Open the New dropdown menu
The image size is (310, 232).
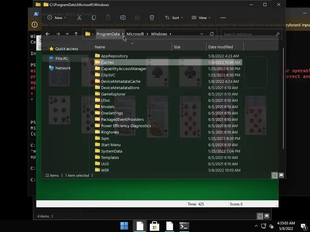tap(57, 18)
